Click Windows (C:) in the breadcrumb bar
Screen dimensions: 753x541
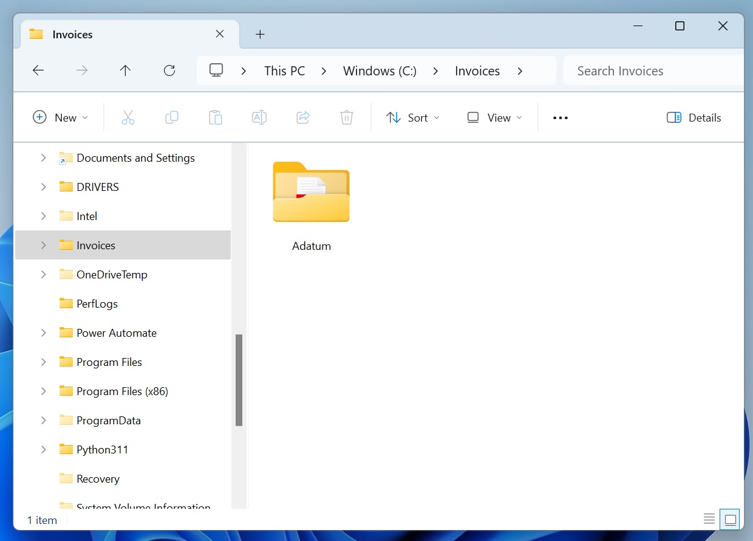[x=380, y=71]
